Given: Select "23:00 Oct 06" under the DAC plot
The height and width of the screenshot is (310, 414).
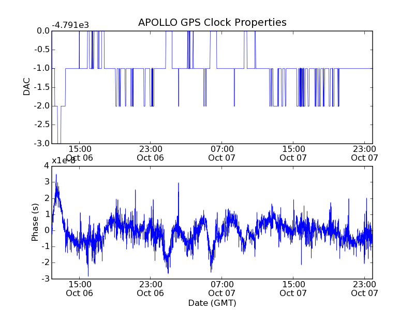Looking at the screenshot, I should pyautogui.click(x=151, y=153).
